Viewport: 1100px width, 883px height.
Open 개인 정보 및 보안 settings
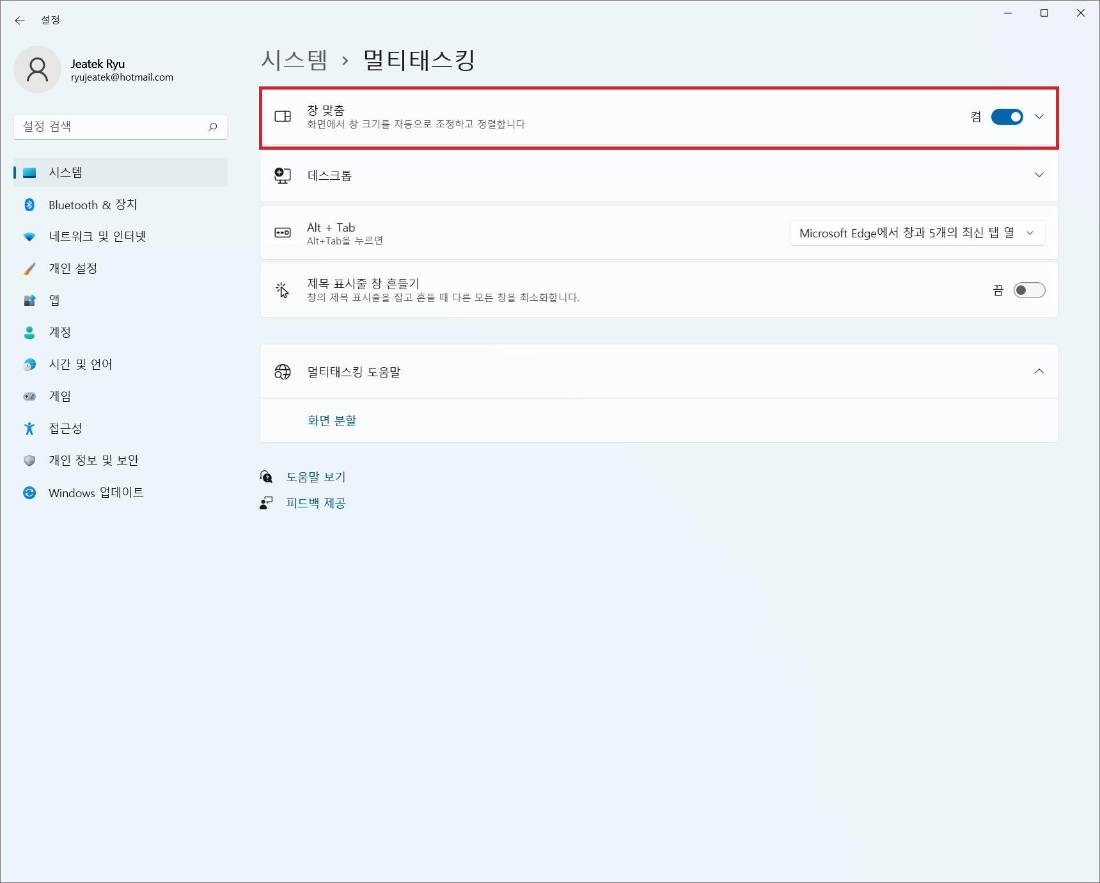(120, 461)
